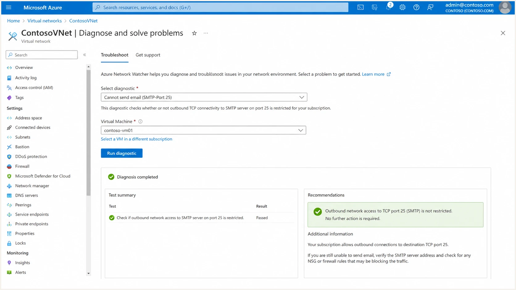This screenshot has height=290, width=516.
Task: Open Peerings in the sidebar
Action: (23, 205)
